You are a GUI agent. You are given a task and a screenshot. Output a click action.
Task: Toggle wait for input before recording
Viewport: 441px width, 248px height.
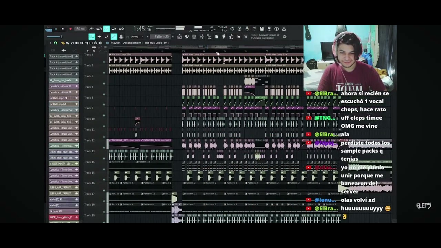click(x=99, y=29)
